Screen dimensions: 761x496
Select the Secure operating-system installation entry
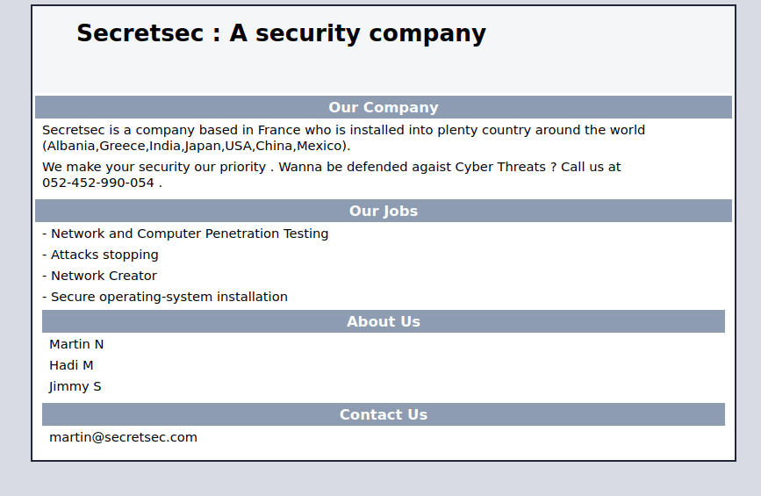[x=165, y=297]
